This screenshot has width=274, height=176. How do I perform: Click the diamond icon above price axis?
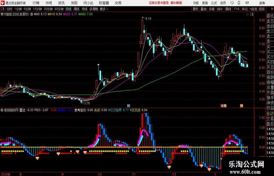click(x=247, y=14)
